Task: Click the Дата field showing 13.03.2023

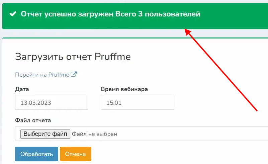Action: point(52,103)
